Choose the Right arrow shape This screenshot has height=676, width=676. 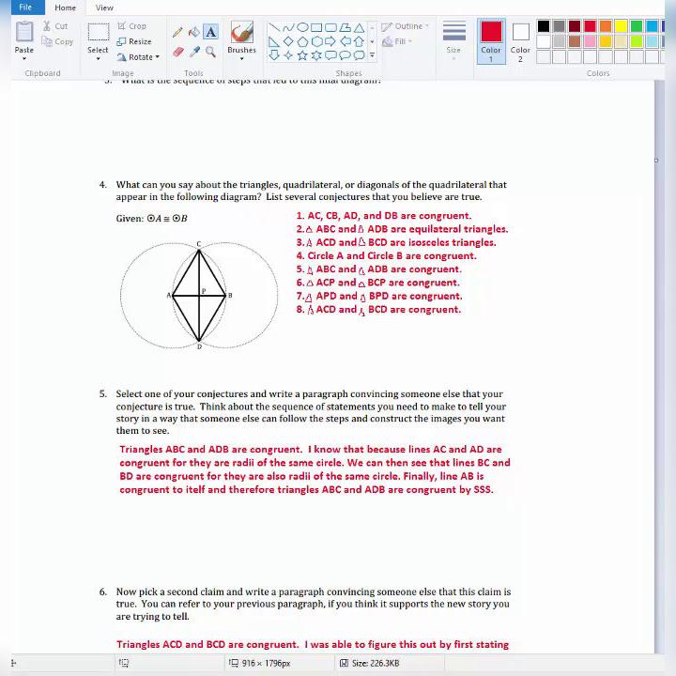point(330,42)
